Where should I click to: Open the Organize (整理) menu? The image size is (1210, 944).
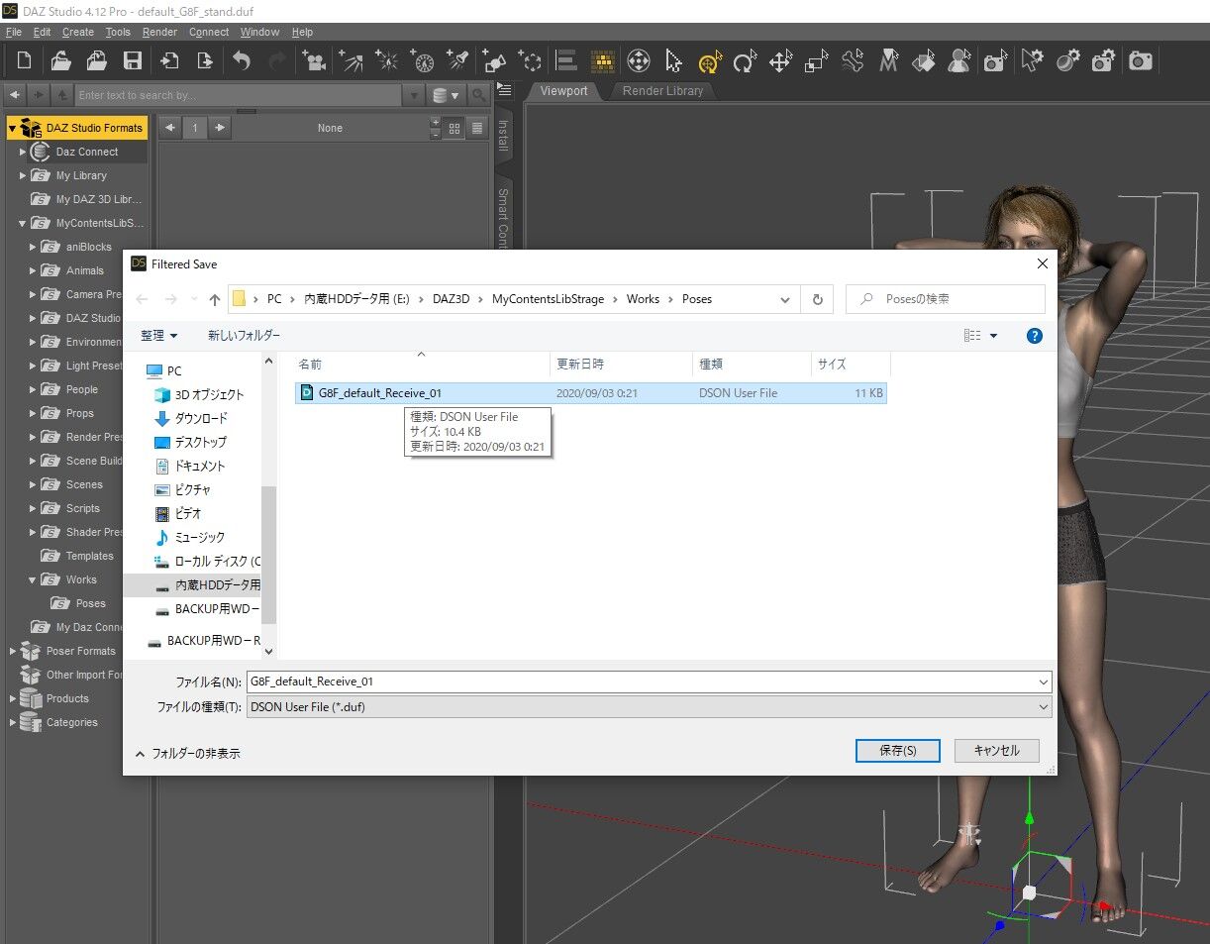159,336
